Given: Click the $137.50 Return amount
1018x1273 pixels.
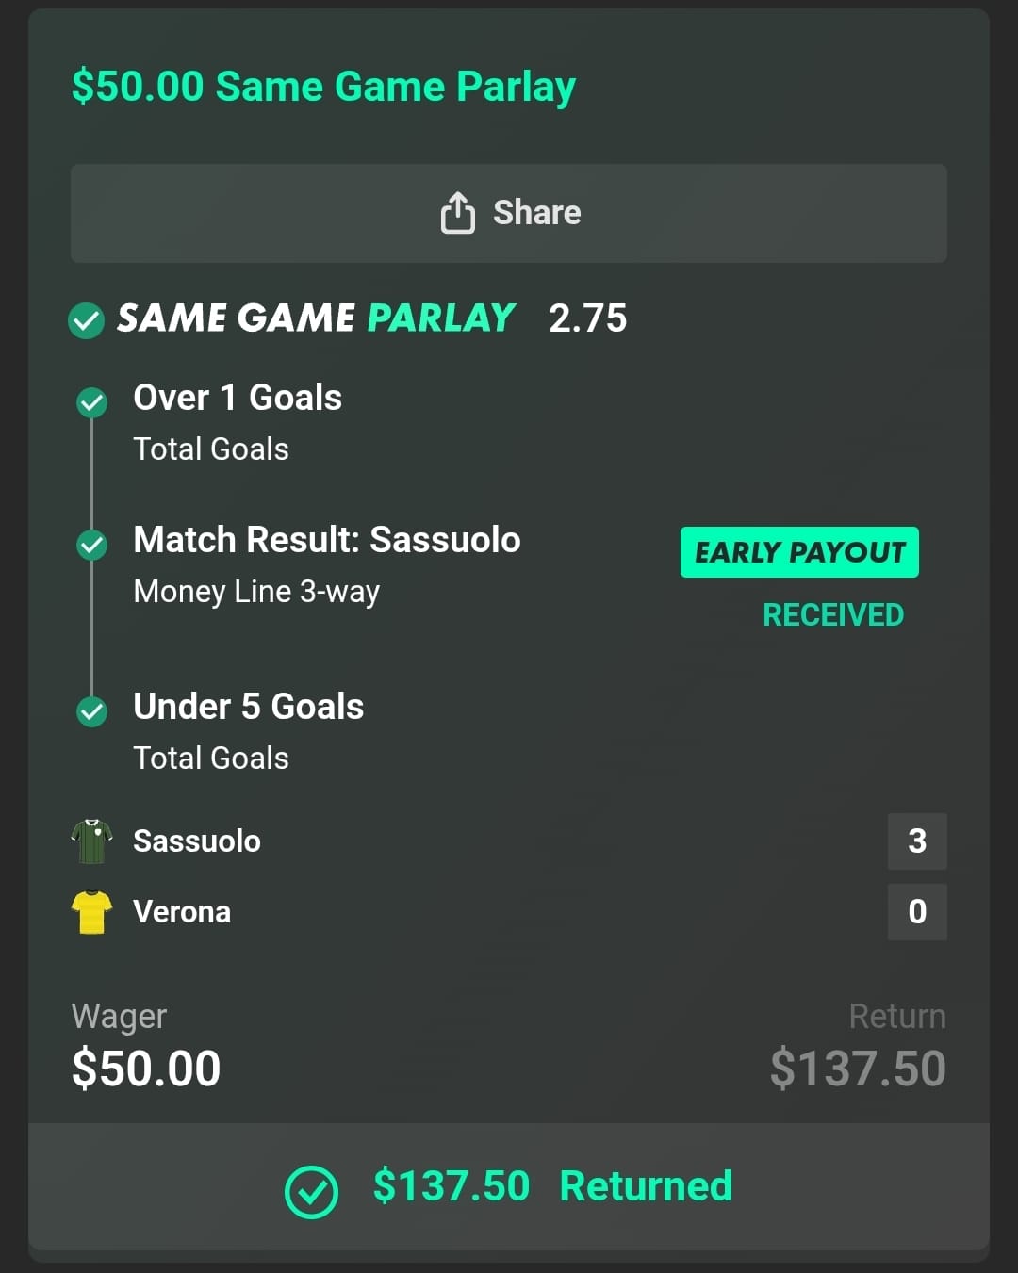Looking at the screenshot, I should (x=857, y=1069).
